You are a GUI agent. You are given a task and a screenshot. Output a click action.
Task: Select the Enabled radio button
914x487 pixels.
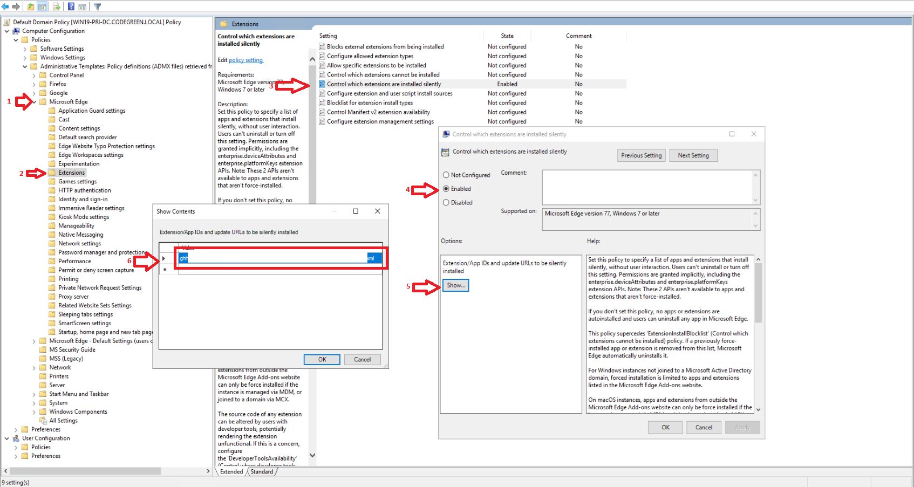click(x=446, y=189)
